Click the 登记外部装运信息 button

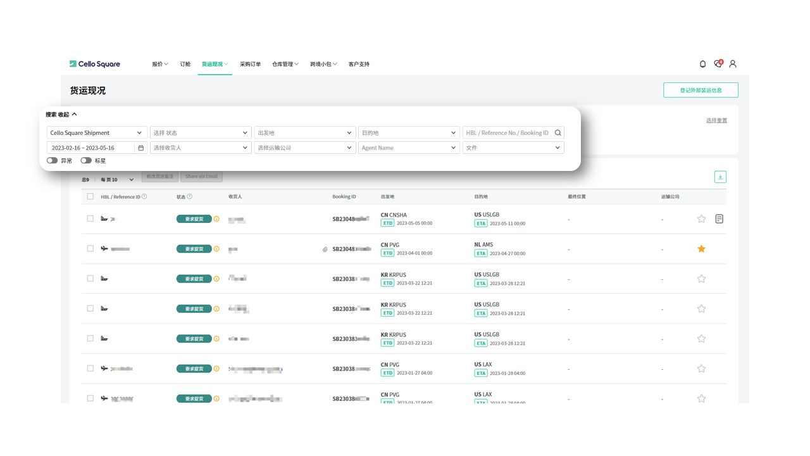click(701, 91)
